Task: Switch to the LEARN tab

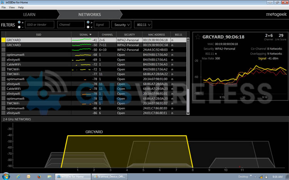Action: (29, 15)
